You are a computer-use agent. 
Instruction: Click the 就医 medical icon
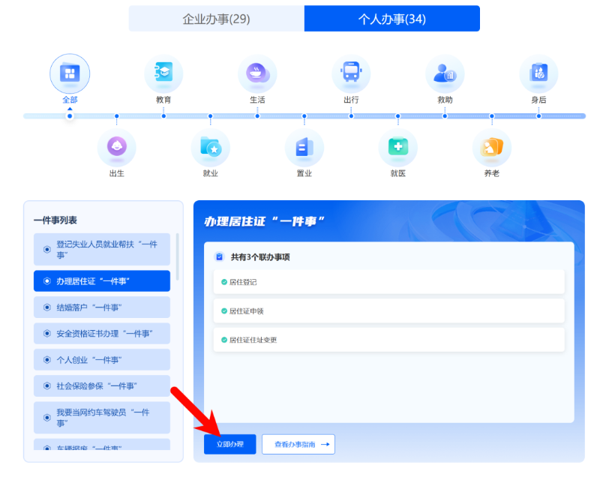point(398,148)
